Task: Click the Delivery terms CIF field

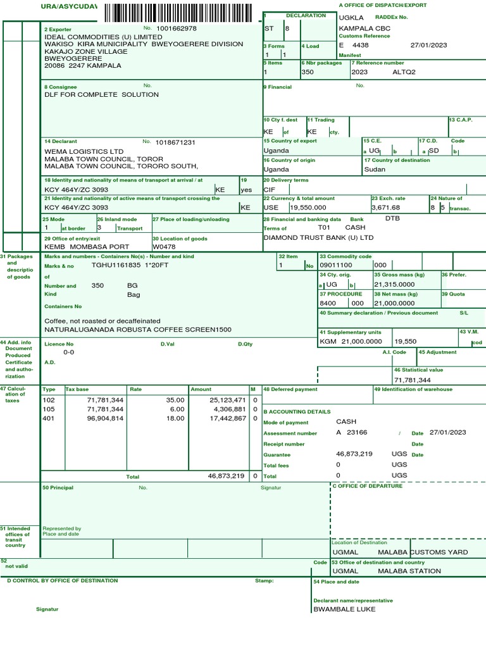Action: coord(365,190)
